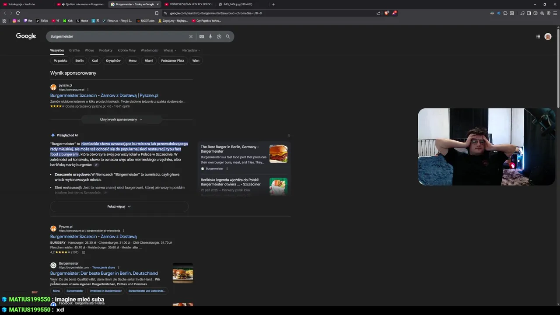Image resolution: width=560 pixels, height=315 pixels.
Task: Switch to the Produkty search tab
Action: [105, 50]
